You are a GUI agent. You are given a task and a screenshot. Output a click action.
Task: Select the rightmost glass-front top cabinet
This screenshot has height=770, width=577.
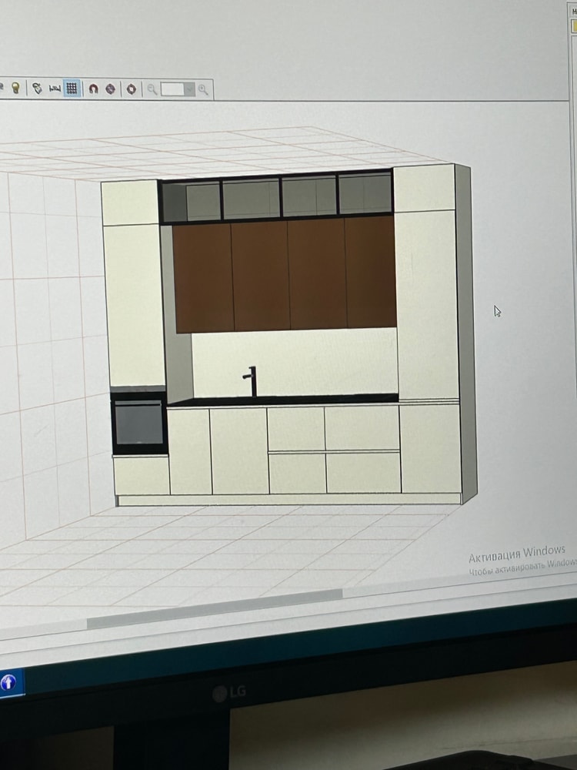click(365, 194)
